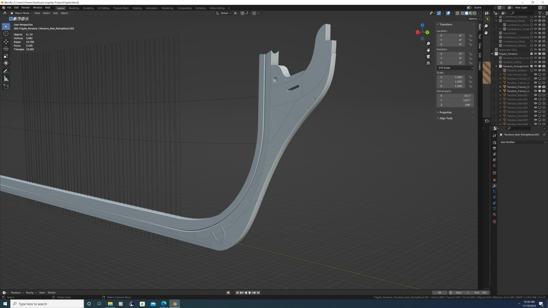The image size is (548, 308).
Task: Open the Material properties tab
Action: point(494,214)
